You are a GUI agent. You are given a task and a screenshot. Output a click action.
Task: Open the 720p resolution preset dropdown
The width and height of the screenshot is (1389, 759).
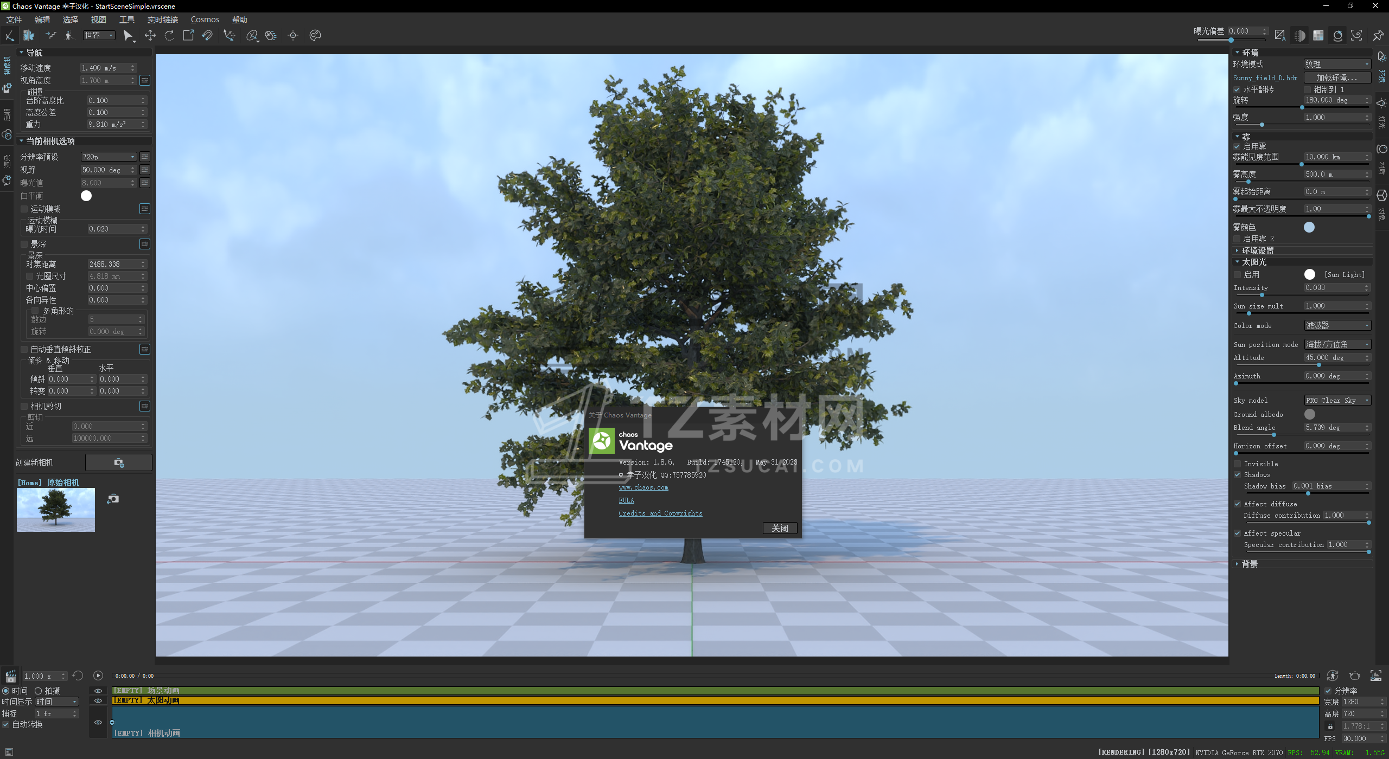pyautogui.click(x=109, y=157)
